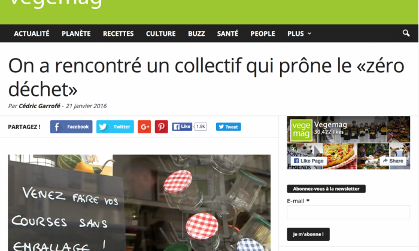Click Share in Facebook widget
This screenshot has width=419, height=251.
click(x=393, y=161)
